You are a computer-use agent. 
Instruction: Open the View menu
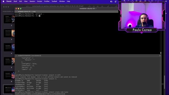pyautogui.click(x=26, y=1)
